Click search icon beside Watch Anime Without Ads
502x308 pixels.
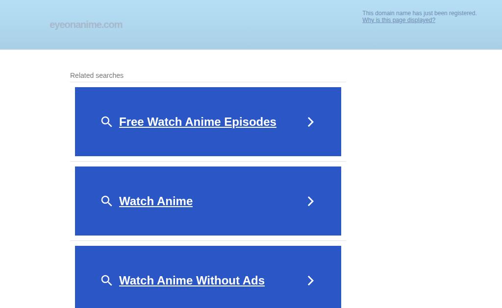click(106, 281)
